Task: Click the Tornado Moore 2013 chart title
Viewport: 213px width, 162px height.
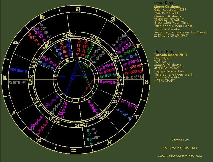Action: tap(170, 55)
